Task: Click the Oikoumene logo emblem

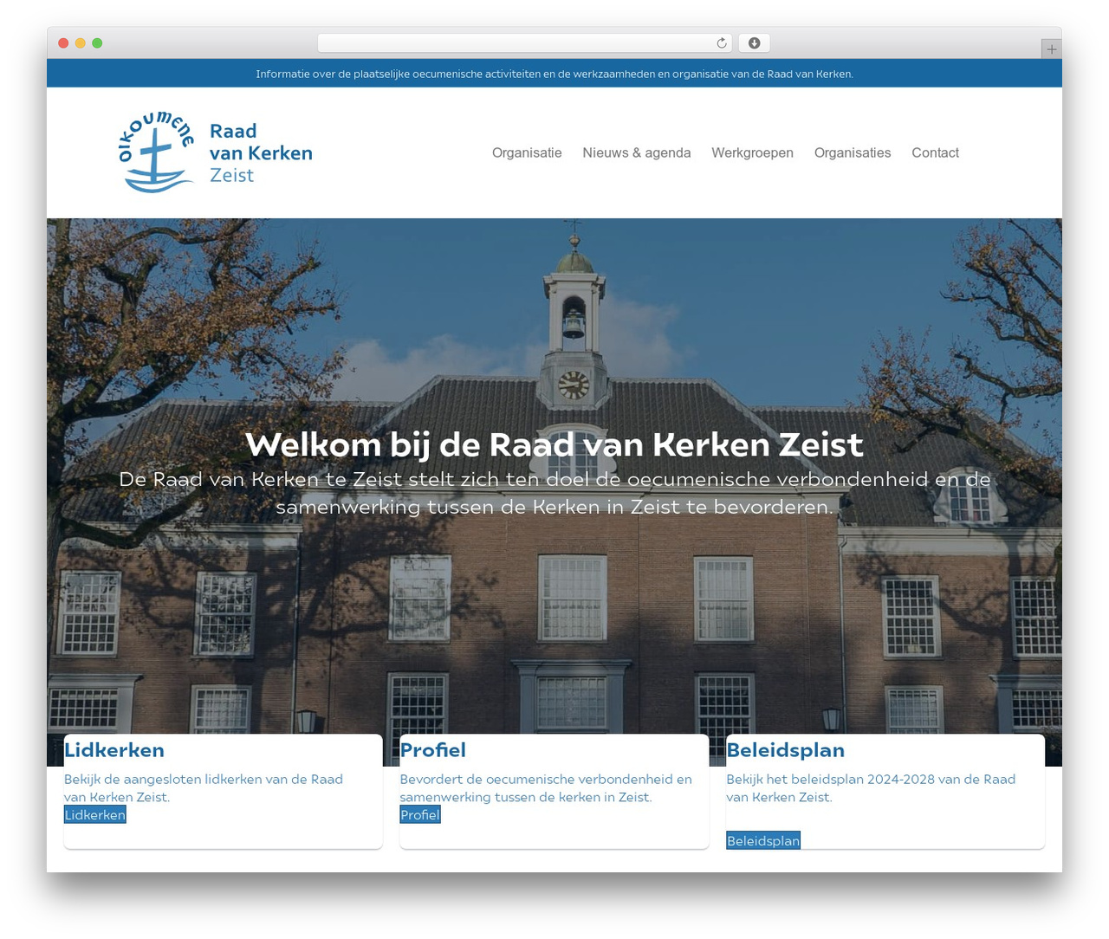Action: pyautogui.click(x=156, y=152)
